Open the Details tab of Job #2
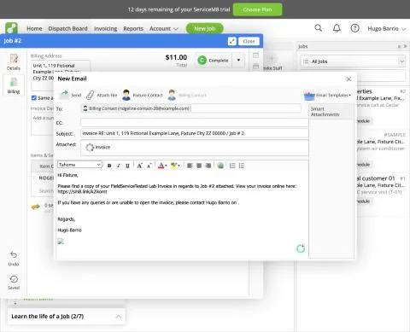Viewport: 410px width, 332px height. (14, 62)
